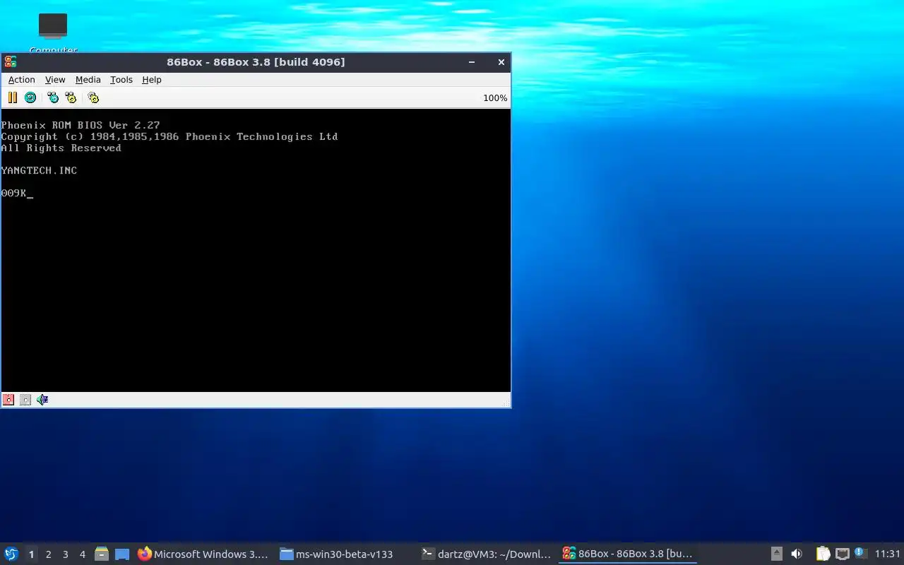Image resolution: width=904 pixels, height=565 pixels.
Task: Click the 86Box taskbar entry
Action: click(x=627, y=554)
